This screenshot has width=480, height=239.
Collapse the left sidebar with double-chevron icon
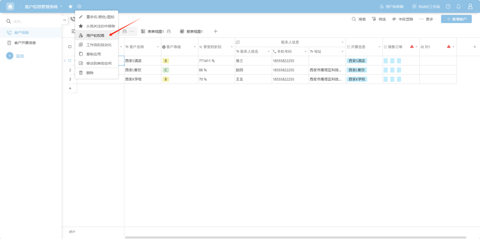(x=65, y=20)
